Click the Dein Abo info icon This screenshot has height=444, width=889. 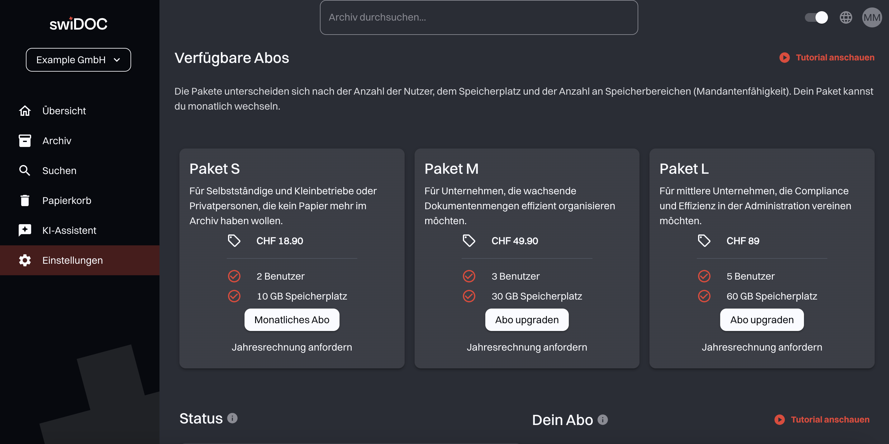pyautogui.click(x=602, y=419)
